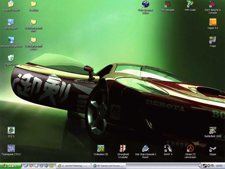225x169 pixels.
Task: Select the Steam desktop shortcut icon
Action: point(213,149)
